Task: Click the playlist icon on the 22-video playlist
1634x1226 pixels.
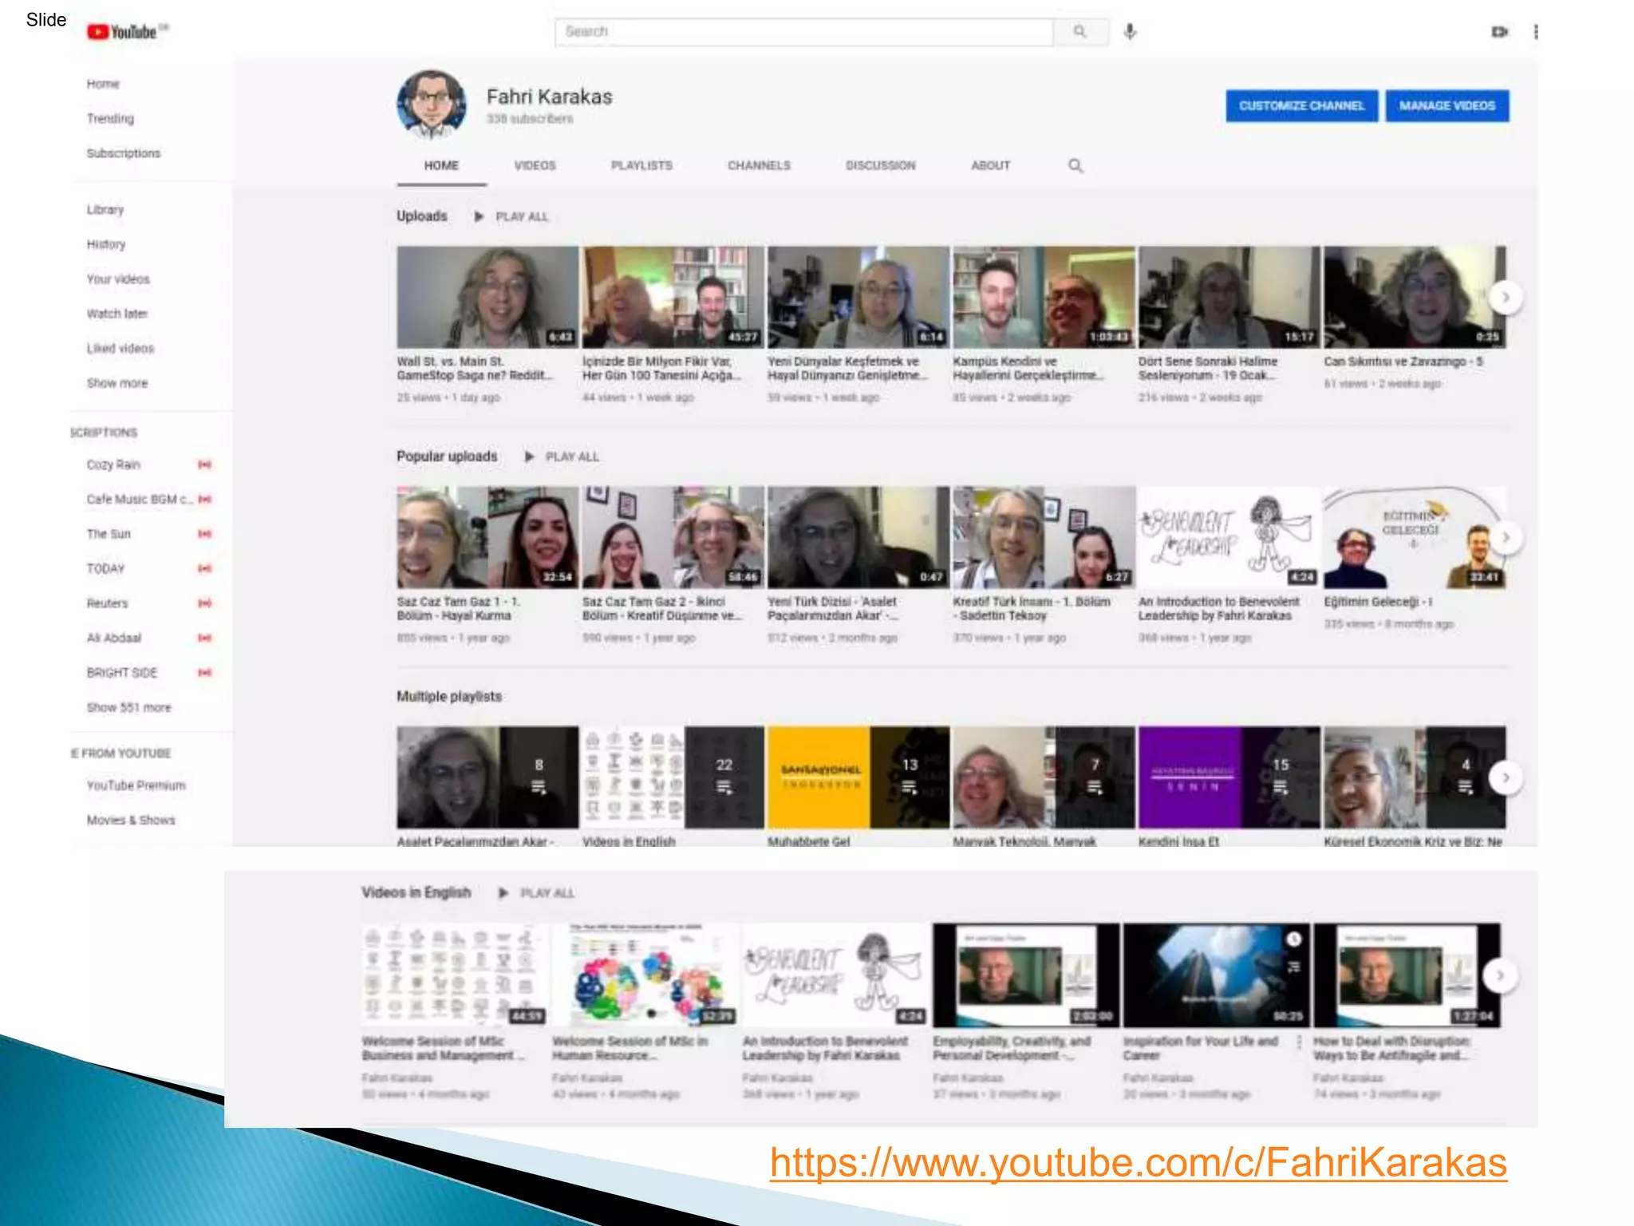Action: tap(724, 788)
